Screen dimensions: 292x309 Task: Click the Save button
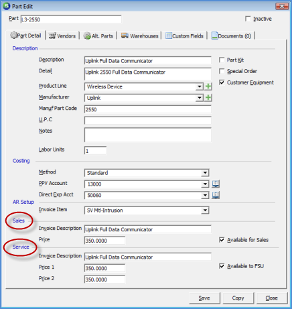[204, 298]
